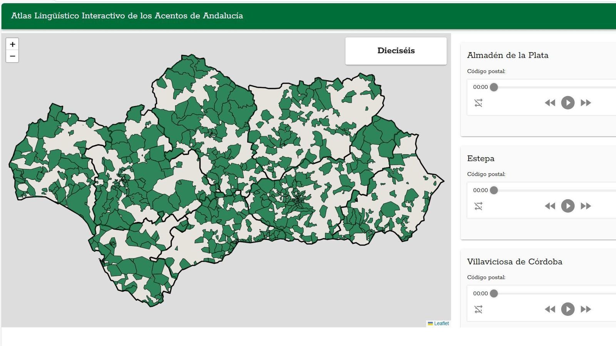Toggle shuffle in the Almadén de la Plata player

479,103
